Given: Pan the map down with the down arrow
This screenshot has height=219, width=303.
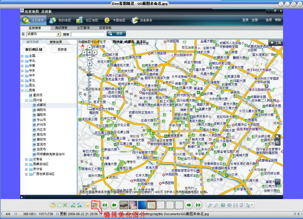Looking at the screenshot, I should coord(90,58).
